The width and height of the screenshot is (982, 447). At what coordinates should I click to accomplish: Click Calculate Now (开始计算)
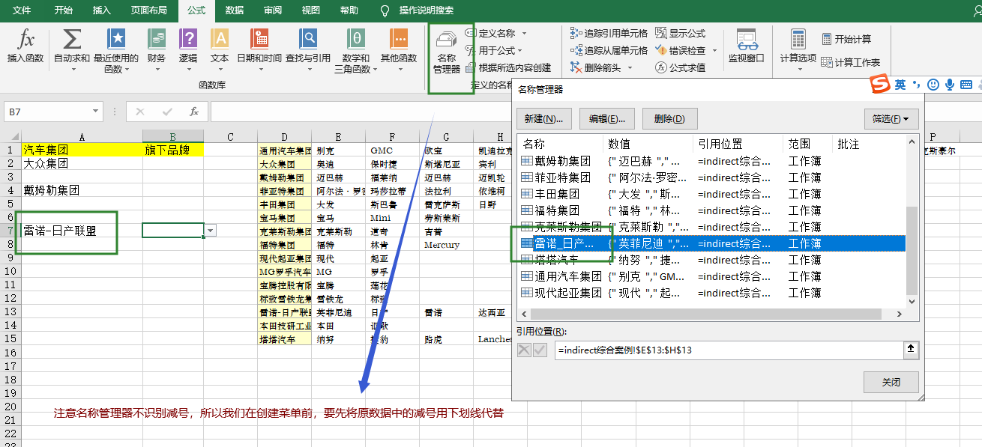click(846, 39)
